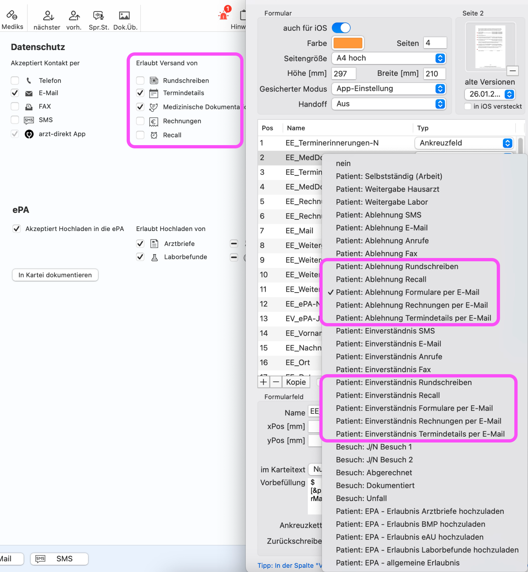Viewport: 528px width, 572px height.
Task: Open Spr.St. speech icon
Action: point(99,15)
